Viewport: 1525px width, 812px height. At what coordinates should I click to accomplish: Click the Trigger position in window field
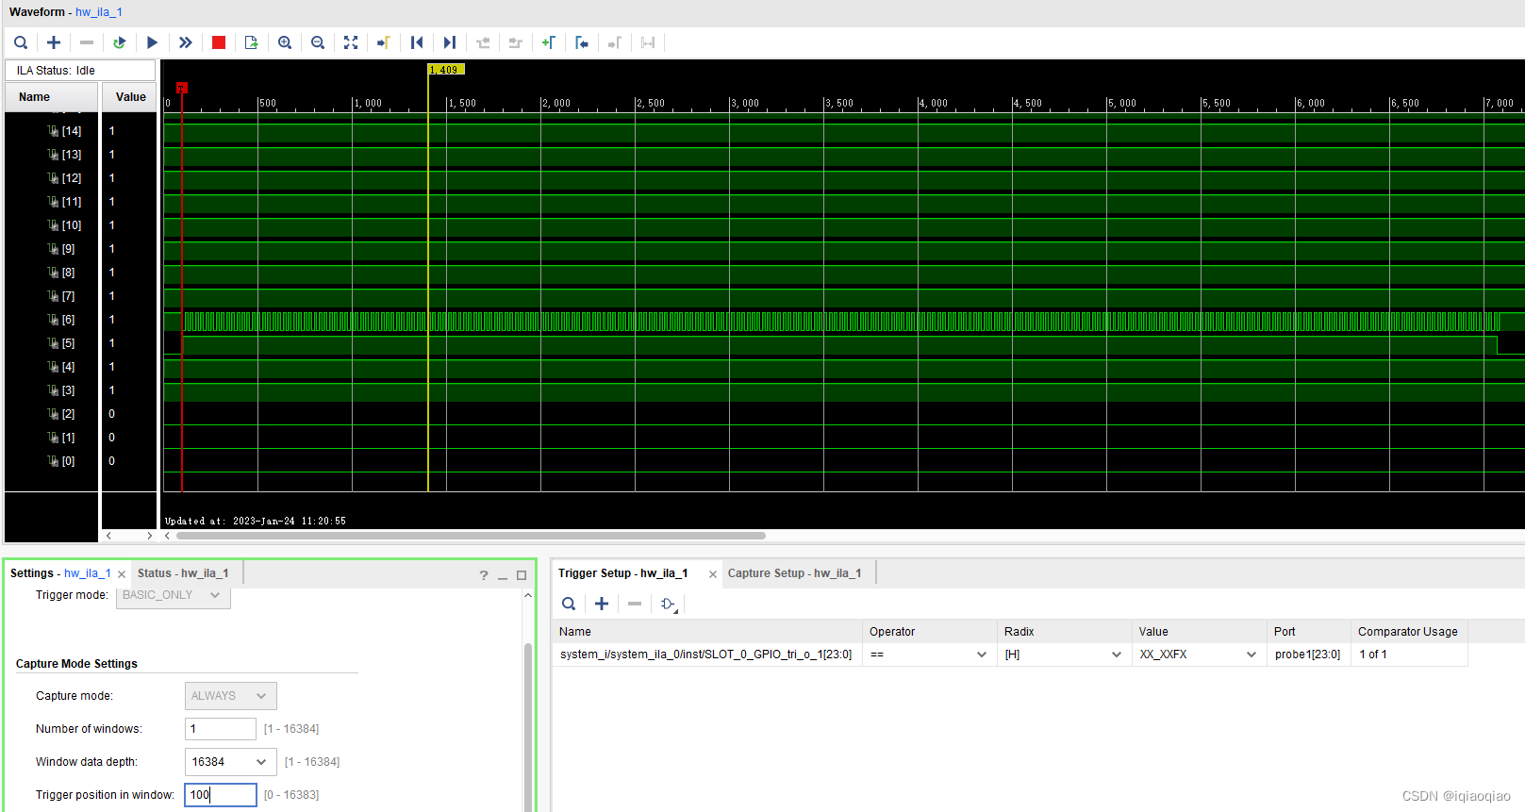[221, 795]
